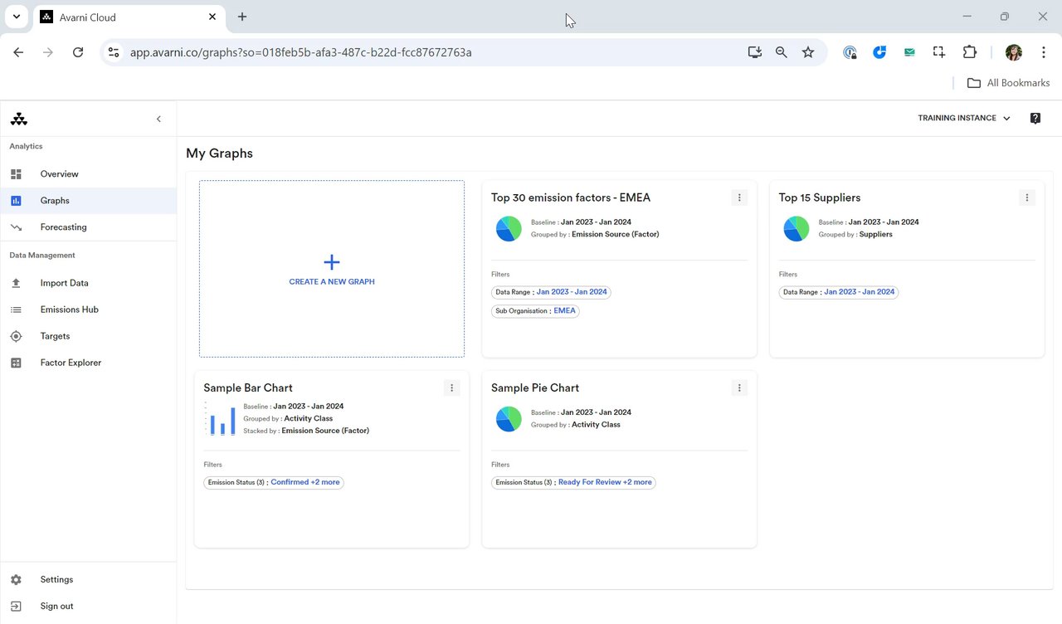Click the Emissions Hub list icon
Screen dimensions: 1062x624
point(16,310)
